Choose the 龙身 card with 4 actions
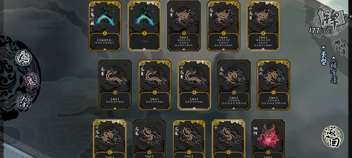Screen dimensions: 352x158 pyautogui.click(x=194, y=85)
